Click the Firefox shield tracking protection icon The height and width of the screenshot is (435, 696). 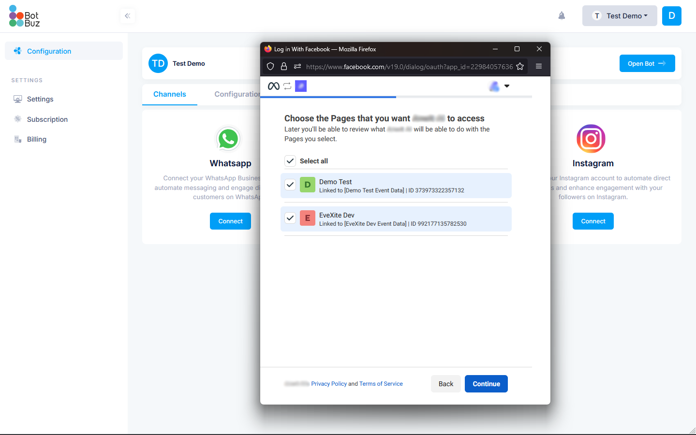click(270, 67)
